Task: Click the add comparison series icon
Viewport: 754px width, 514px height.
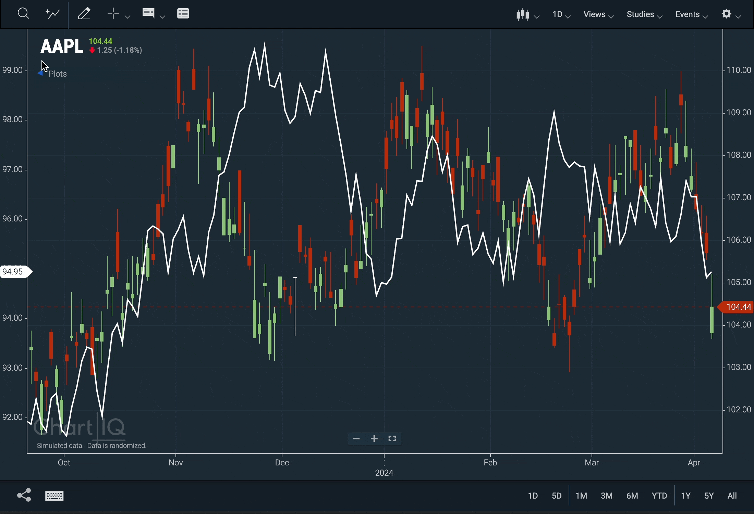Action: point(53,14)
